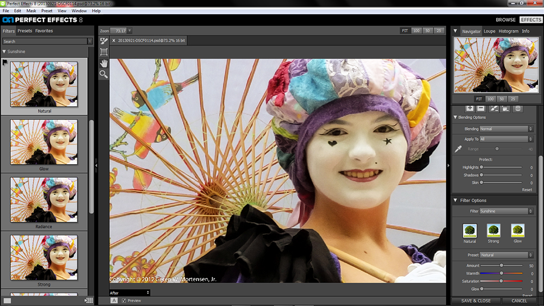Click the CANCEL button
The width and height of the screenshot is (544, 306).
click(519, 301)
